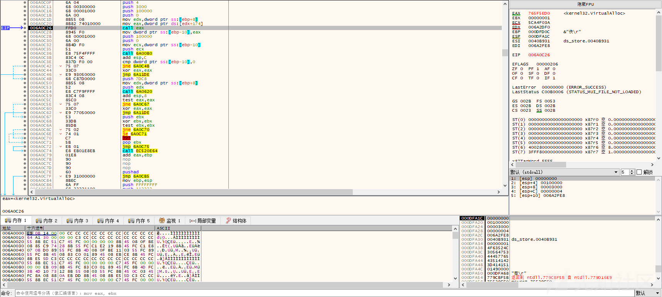The image size is (662, 297).
Task: Select the 内存 5 dump tab
Action: click(139, 221)
